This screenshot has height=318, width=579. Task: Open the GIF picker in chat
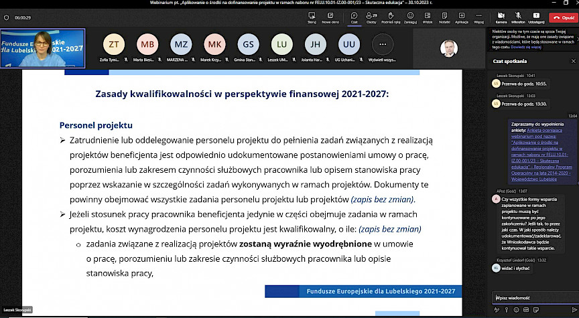click(x=526, y=310)
